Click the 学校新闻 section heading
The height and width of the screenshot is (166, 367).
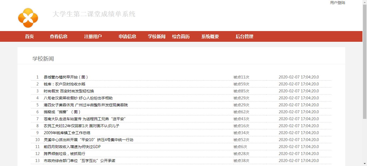click(43, 59)
